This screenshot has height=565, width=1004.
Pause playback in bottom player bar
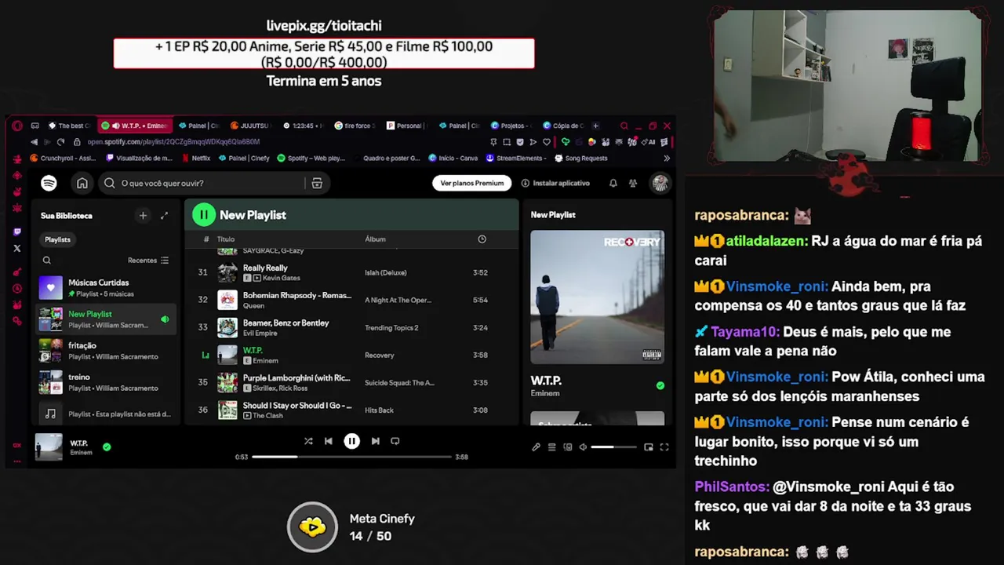(x=351, y=441)
